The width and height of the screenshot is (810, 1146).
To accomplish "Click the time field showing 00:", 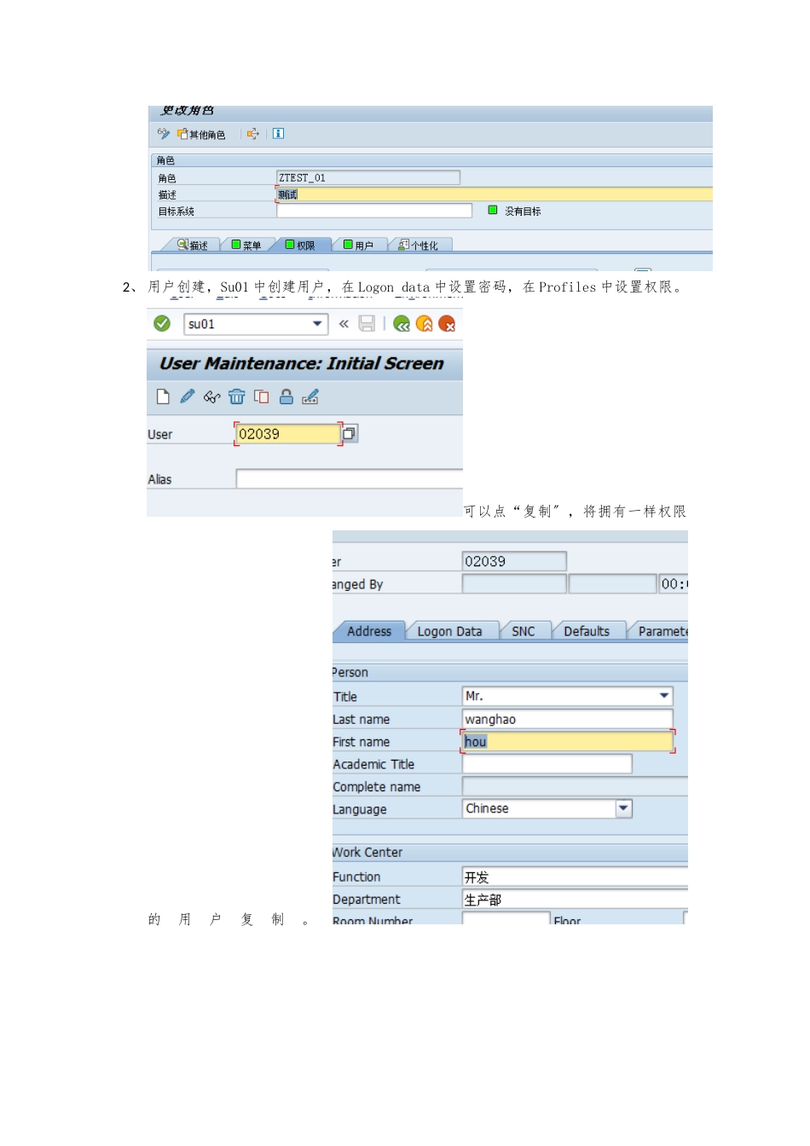I will (674, 584).
